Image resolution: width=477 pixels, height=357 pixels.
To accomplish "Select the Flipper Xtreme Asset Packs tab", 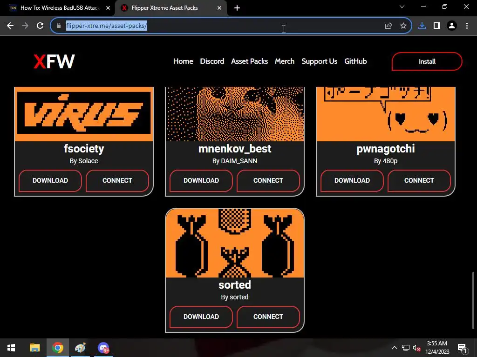I will (171, 8).
